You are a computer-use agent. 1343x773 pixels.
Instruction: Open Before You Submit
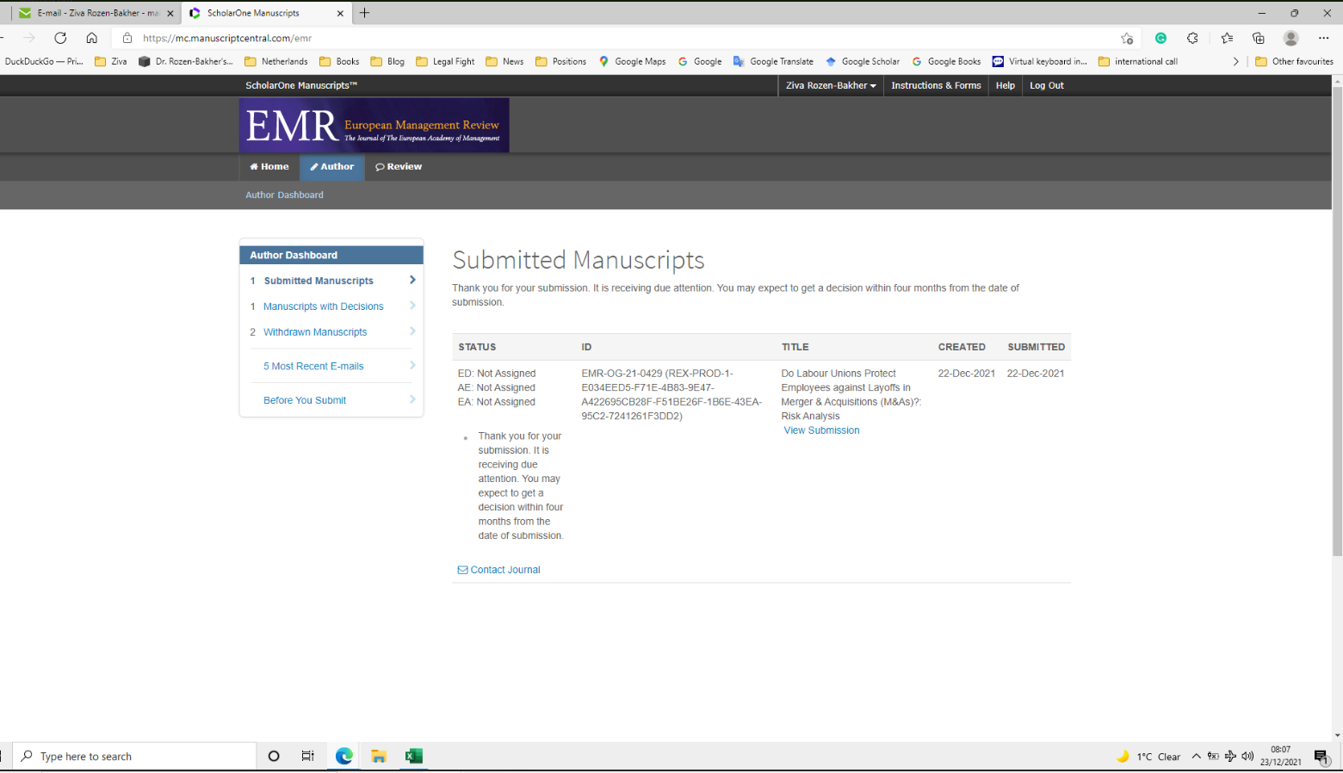point(305,400)
